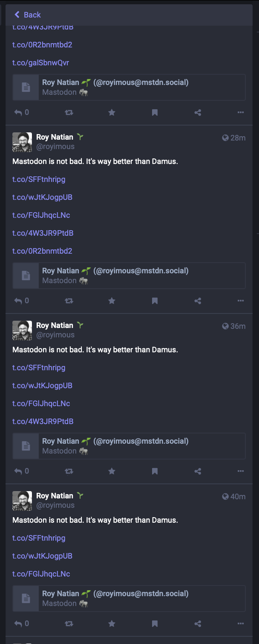Click the Back button at top
The width and height of the screenshot is (259, 644).
click(x=27, y=15)
